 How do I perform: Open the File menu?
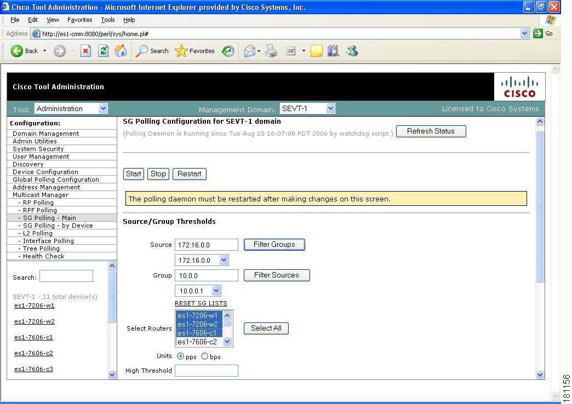15,20
